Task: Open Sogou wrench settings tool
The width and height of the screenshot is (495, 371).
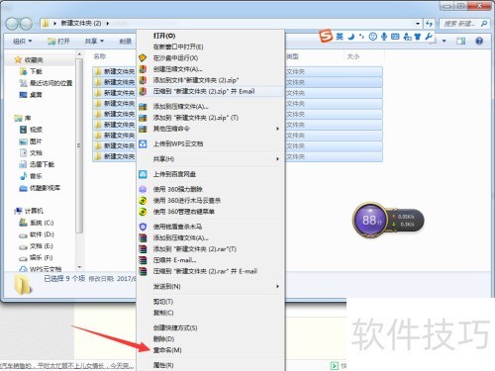Action: coord(429,36)
